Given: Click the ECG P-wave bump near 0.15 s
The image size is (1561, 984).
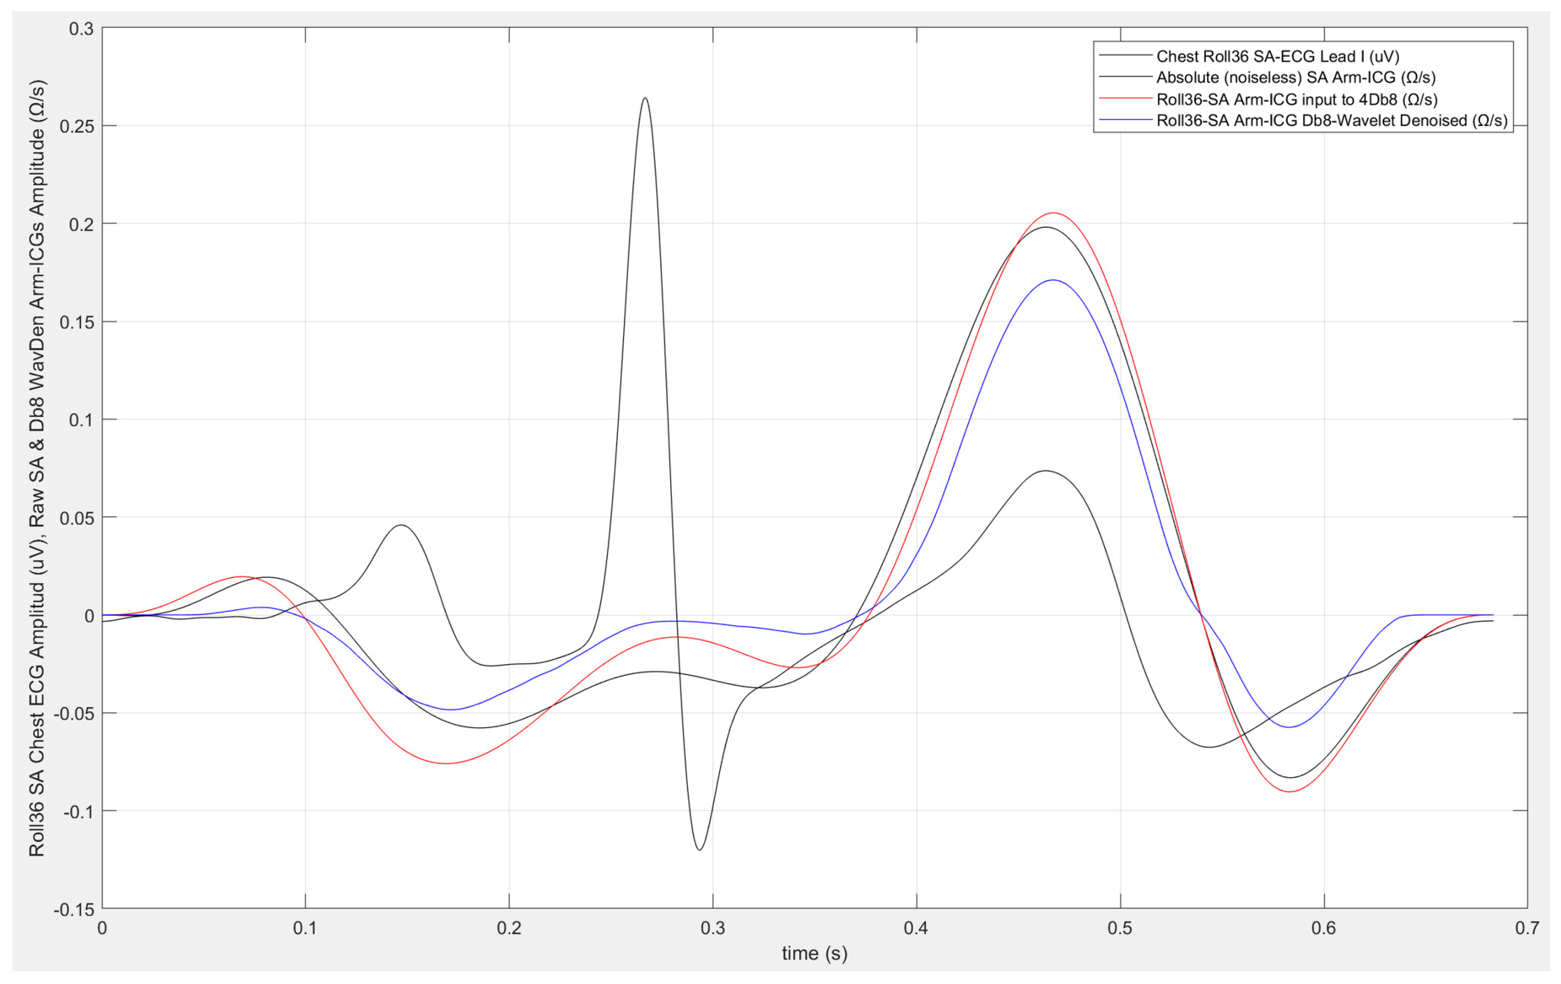Looking at the screenshot, I should coord(402,526).
